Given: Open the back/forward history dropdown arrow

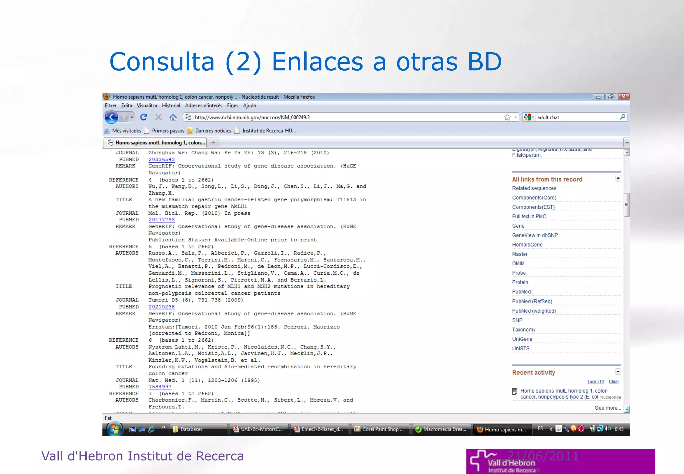Looking at the screenshot, I should point(132,117).
